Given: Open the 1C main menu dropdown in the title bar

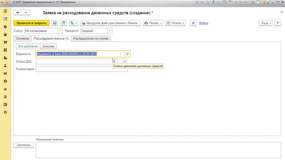Looking at the screenshot, I should [7, 2].
